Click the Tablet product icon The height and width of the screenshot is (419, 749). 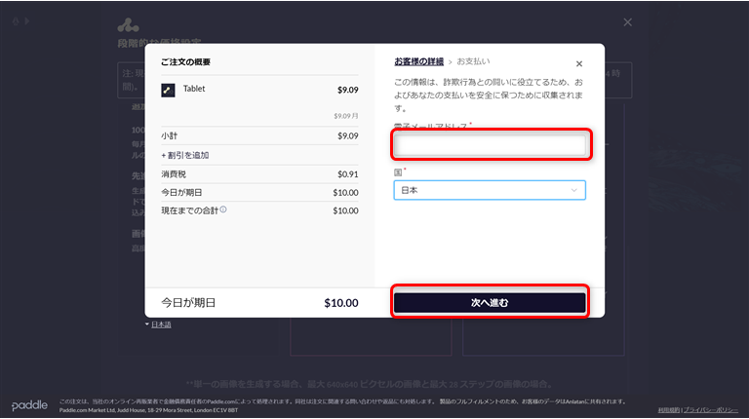click(168, 91)
